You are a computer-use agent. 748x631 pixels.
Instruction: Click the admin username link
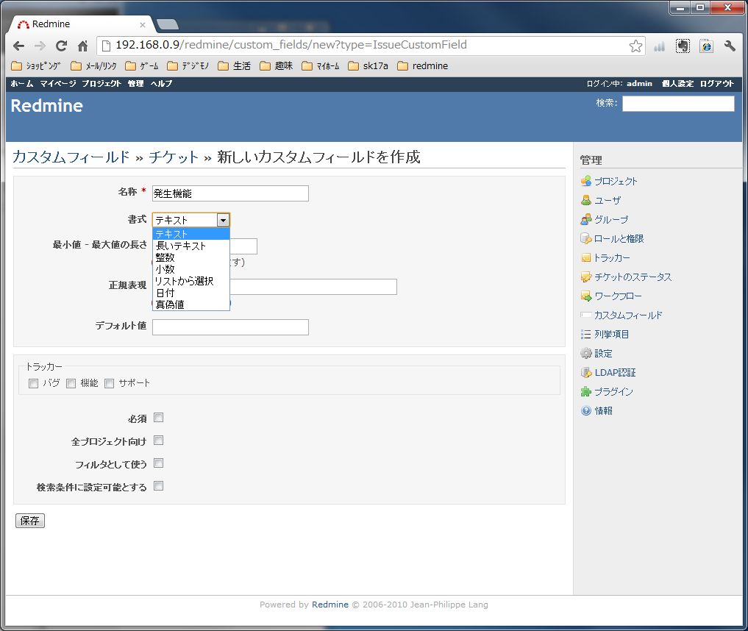tap(639, 83)
